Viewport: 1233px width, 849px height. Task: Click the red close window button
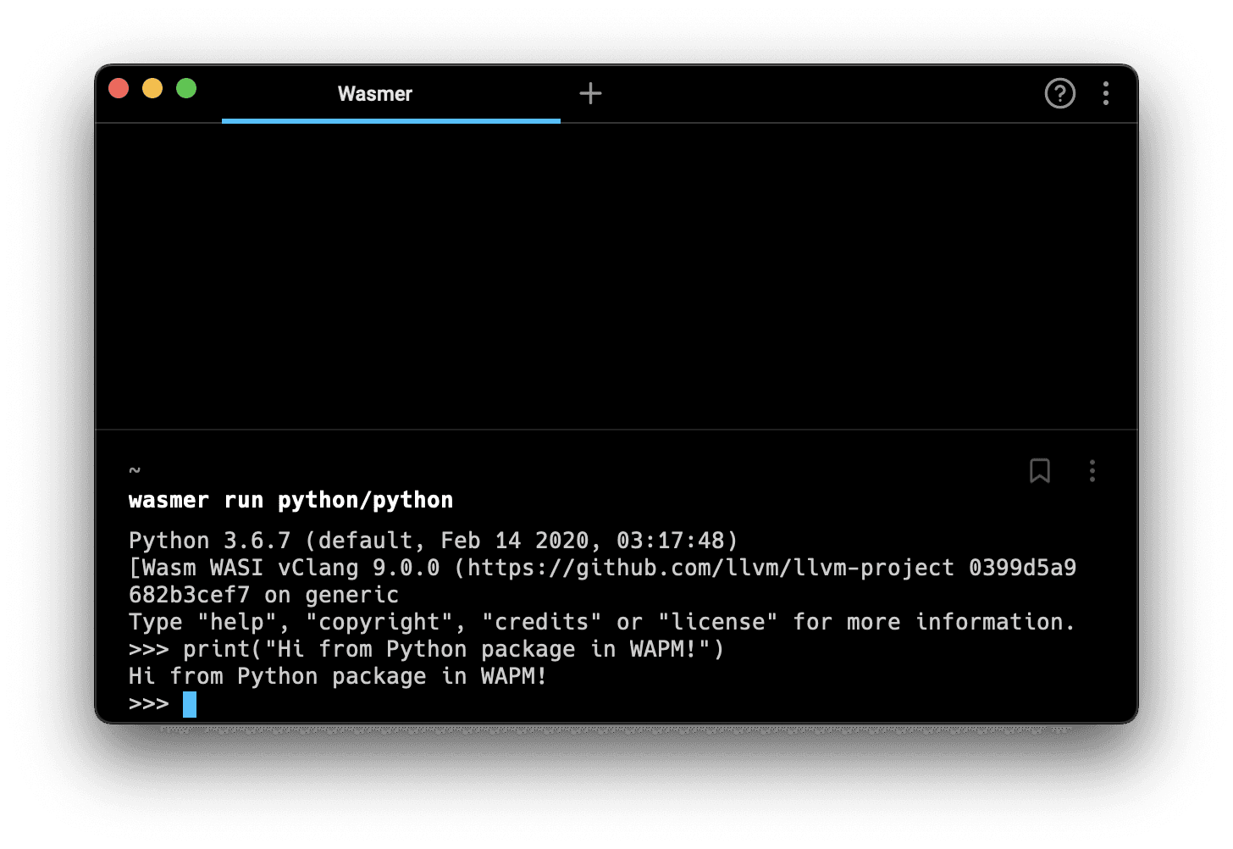[x=119, y=88]
